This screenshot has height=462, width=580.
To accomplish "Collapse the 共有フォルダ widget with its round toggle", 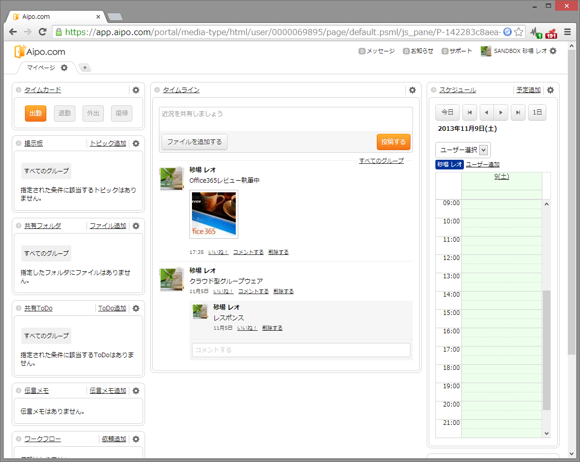I will click(18, 225).
